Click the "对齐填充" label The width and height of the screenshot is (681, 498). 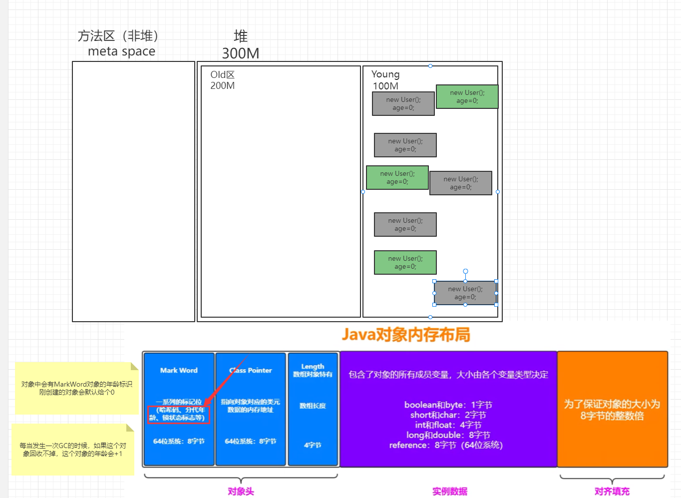point(612,492)
